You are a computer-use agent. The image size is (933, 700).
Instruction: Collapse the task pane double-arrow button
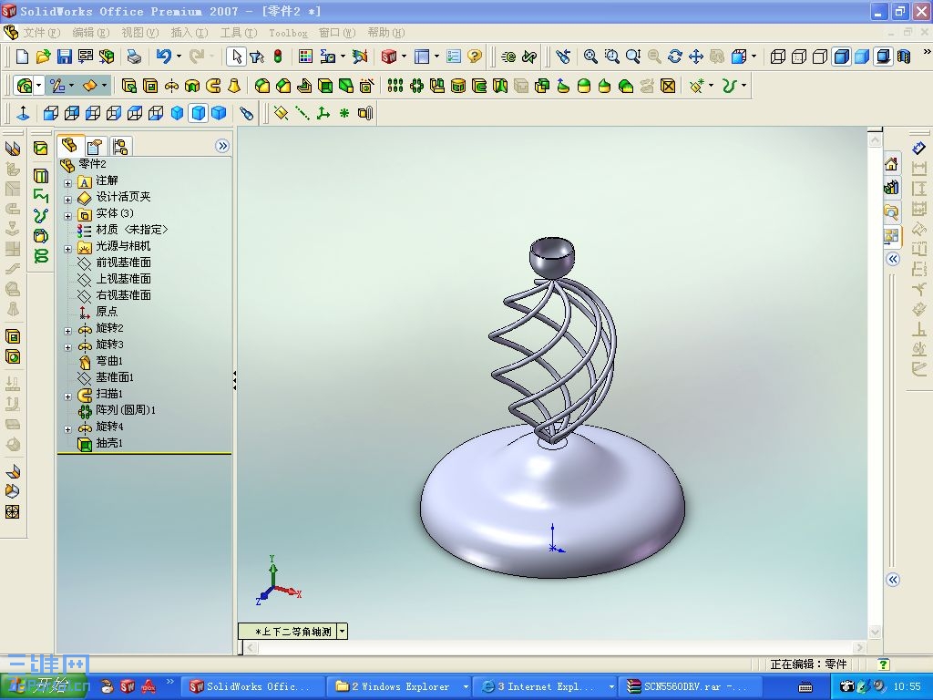click(x=893, y=259)
